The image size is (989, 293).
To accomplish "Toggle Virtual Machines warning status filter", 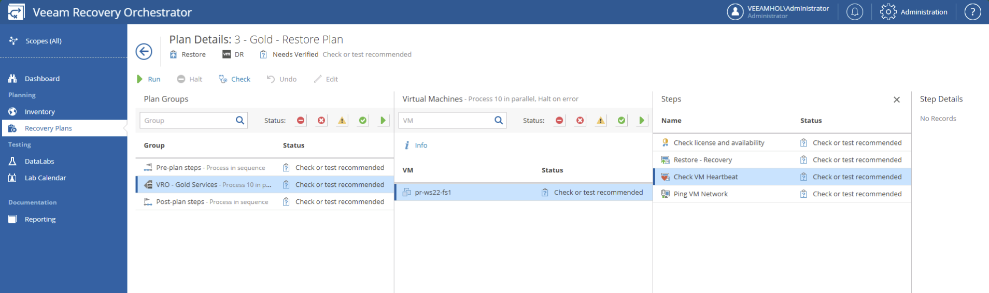I will pos(601,121).
